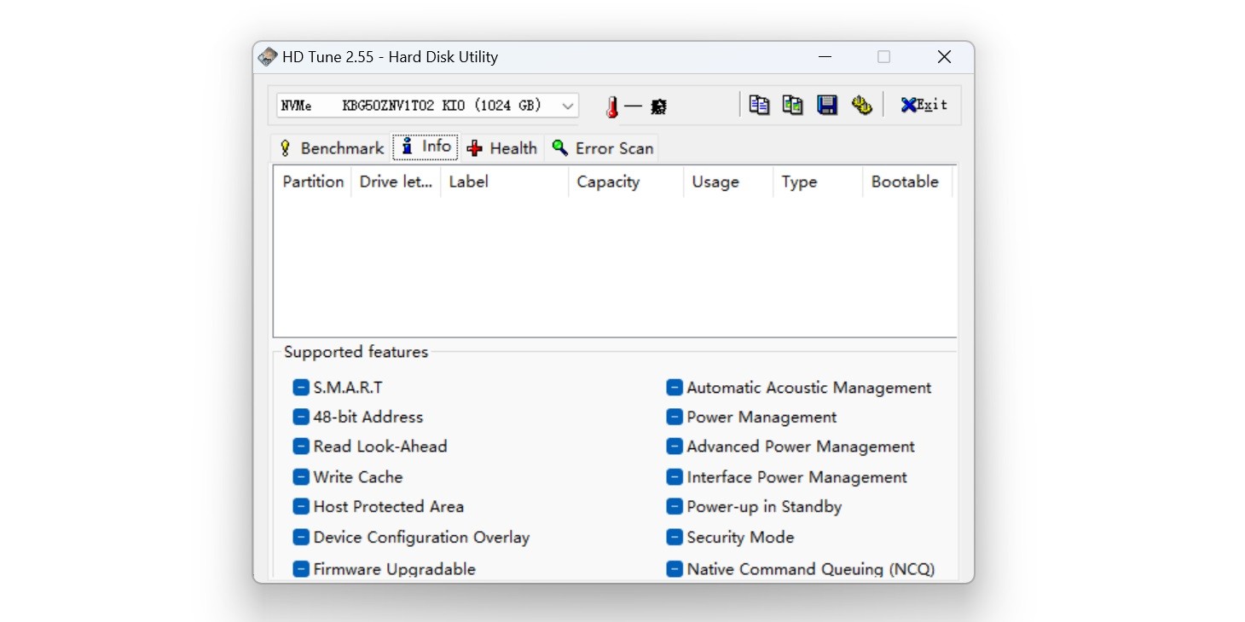Click the Security Mode feature indicator icon

[674, 538]
